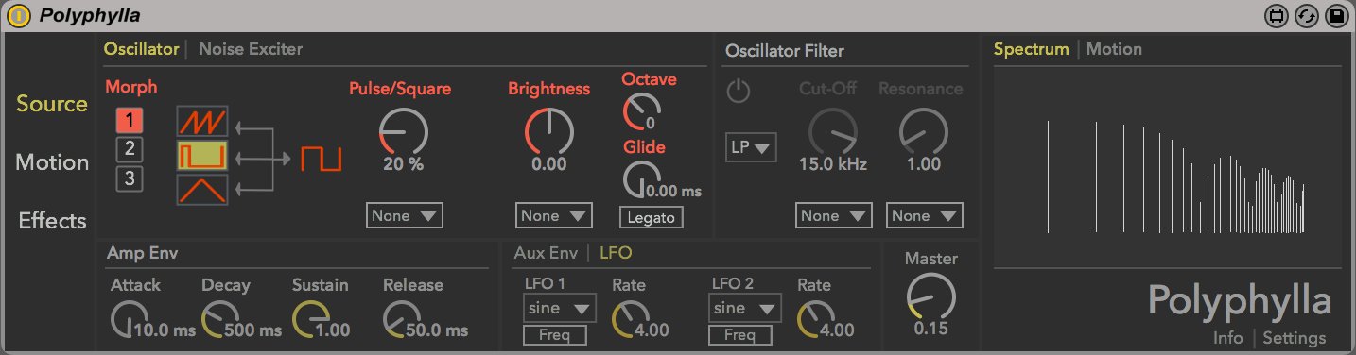The image size is (1356, 355).
Task: Toggle the Oscillator Filter power icon
Action: (x=739, y=92)
